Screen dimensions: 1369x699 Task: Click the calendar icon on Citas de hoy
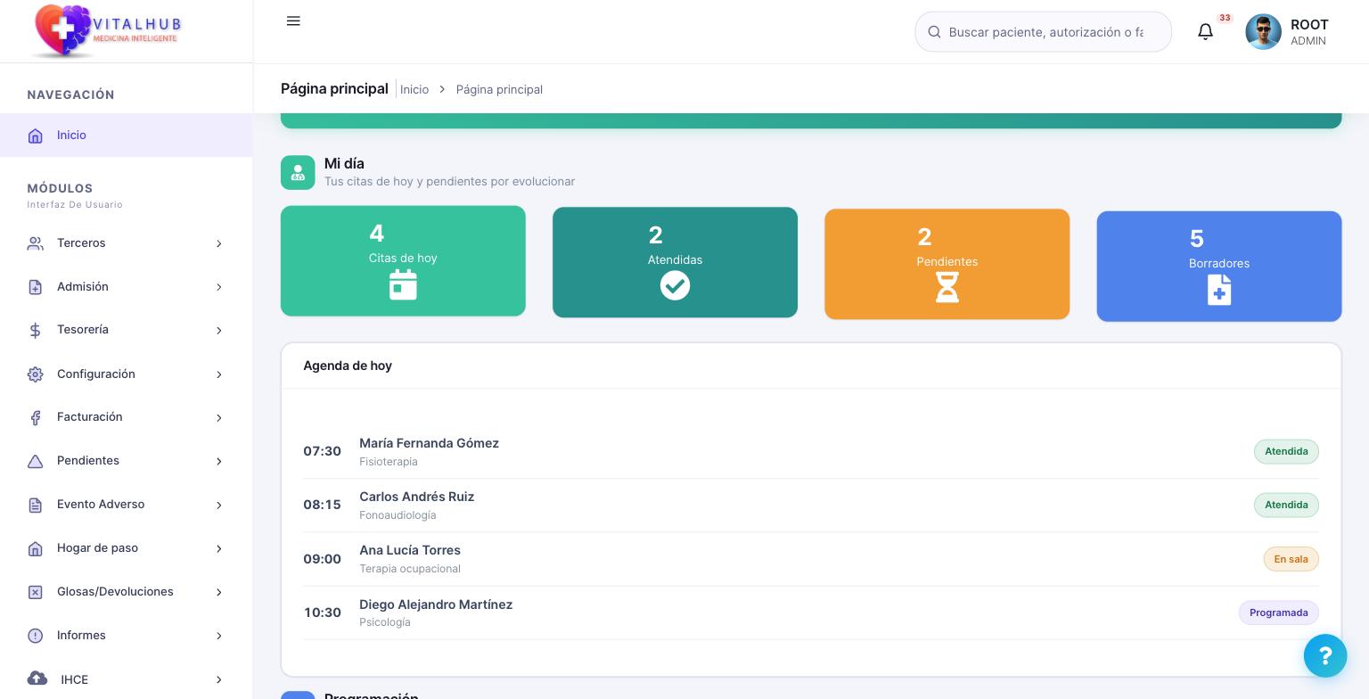[x=403, y=285]
